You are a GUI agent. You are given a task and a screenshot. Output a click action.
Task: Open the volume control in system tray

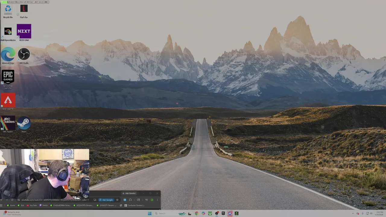pyautogui.click(x=371, y=213)
